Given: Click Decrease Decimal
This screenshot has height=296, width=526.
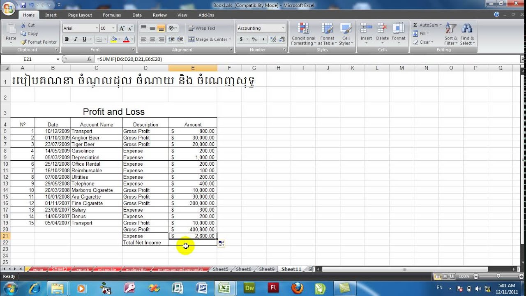Looking at the screenshot, I should [x=282, y=39].
